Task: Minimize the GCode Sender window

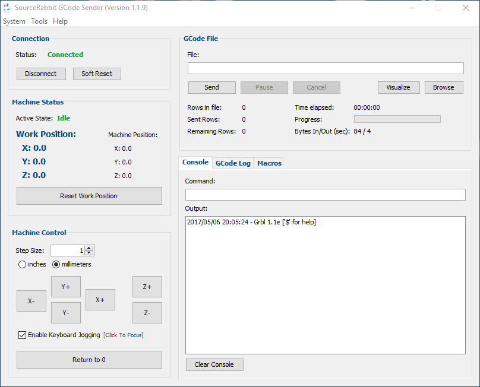Action: (x=412, y=8)
